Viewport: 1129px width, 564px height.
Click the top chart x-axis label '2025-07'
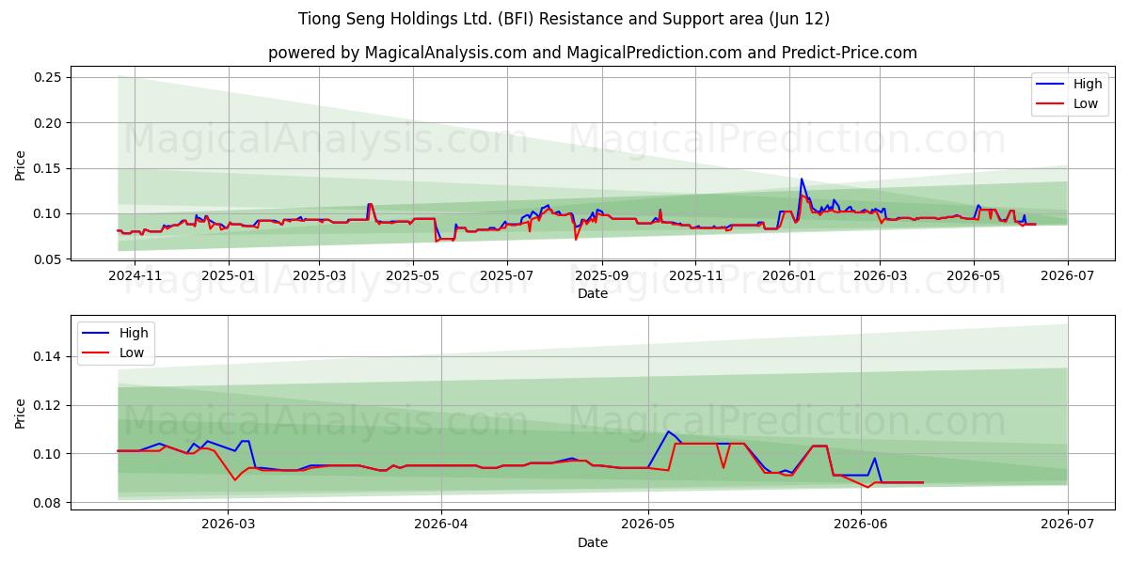coord(507,276)
